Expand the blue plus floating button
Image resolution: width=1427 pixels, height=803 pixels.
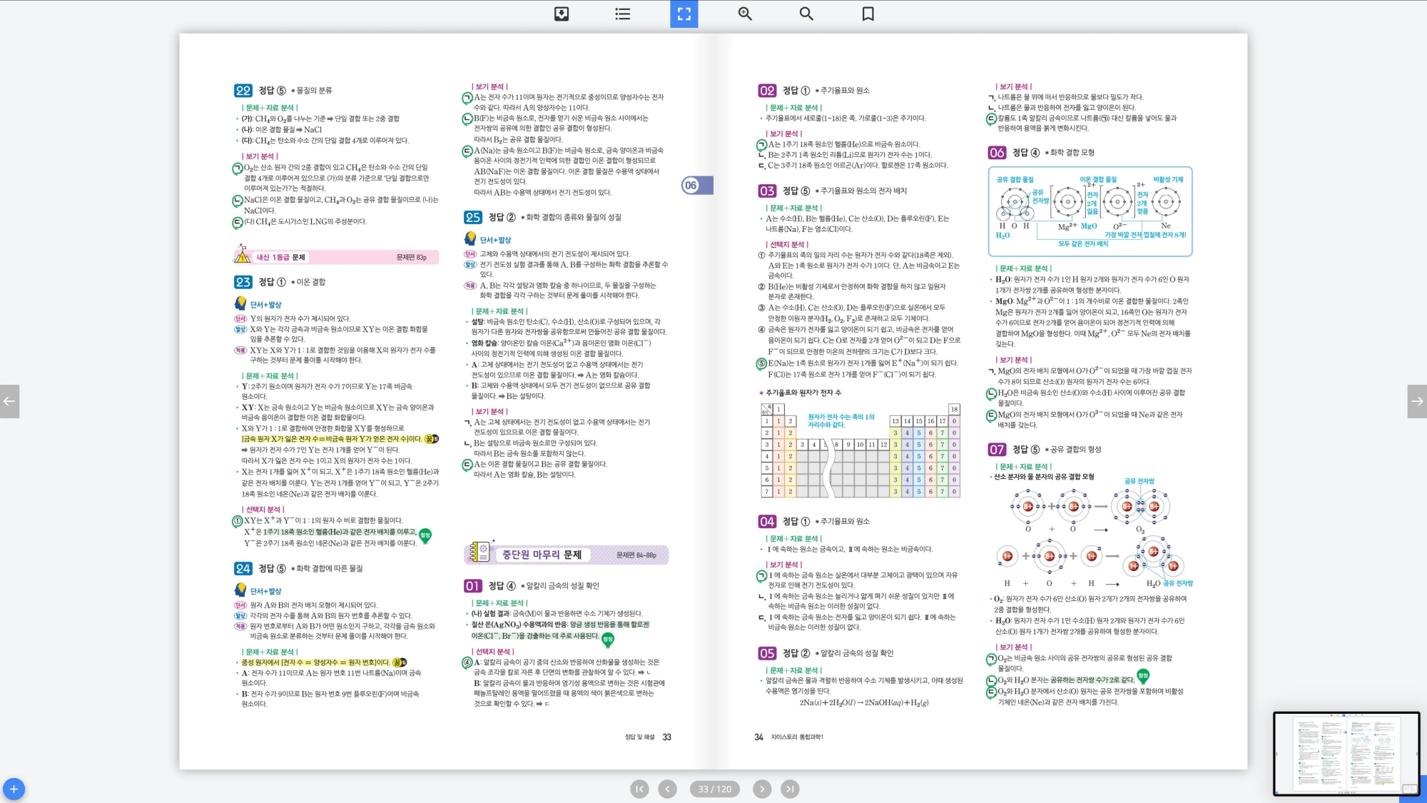click(x=14, y=789)
